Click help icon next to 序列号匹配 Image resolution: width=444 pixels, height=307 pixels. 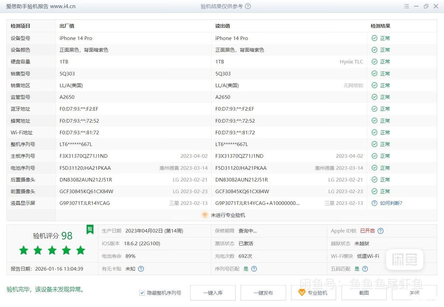pos(254,269)
